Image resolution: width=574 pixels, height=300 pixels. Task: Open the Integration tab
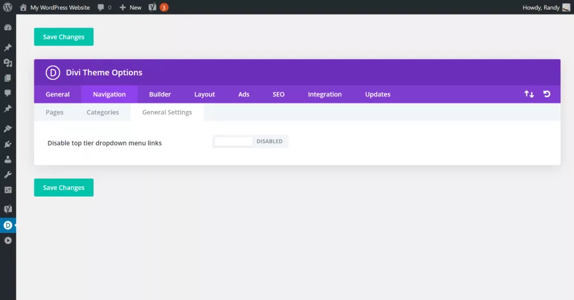325,94
